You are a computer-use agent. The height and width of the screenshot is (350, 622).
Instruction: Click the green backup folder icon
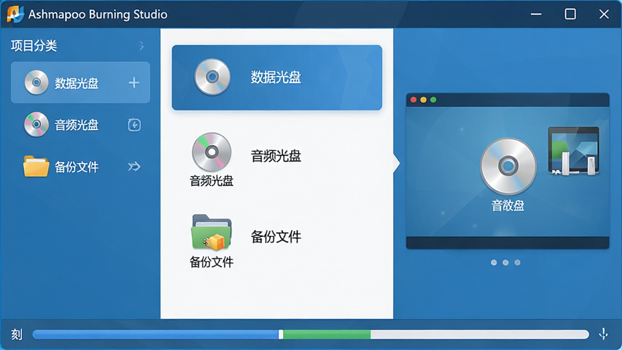tap(211, 233)
